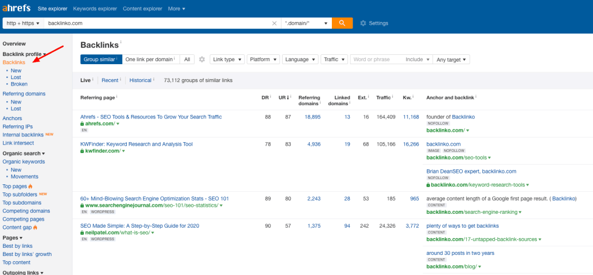Open the Link type filter
Viewport: 593px width, 275px height.
click(227, 60)
